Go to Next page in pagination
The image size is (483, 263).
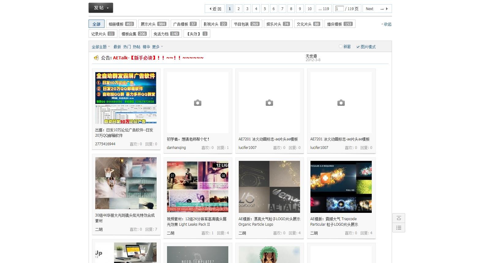tap(377, 9)
